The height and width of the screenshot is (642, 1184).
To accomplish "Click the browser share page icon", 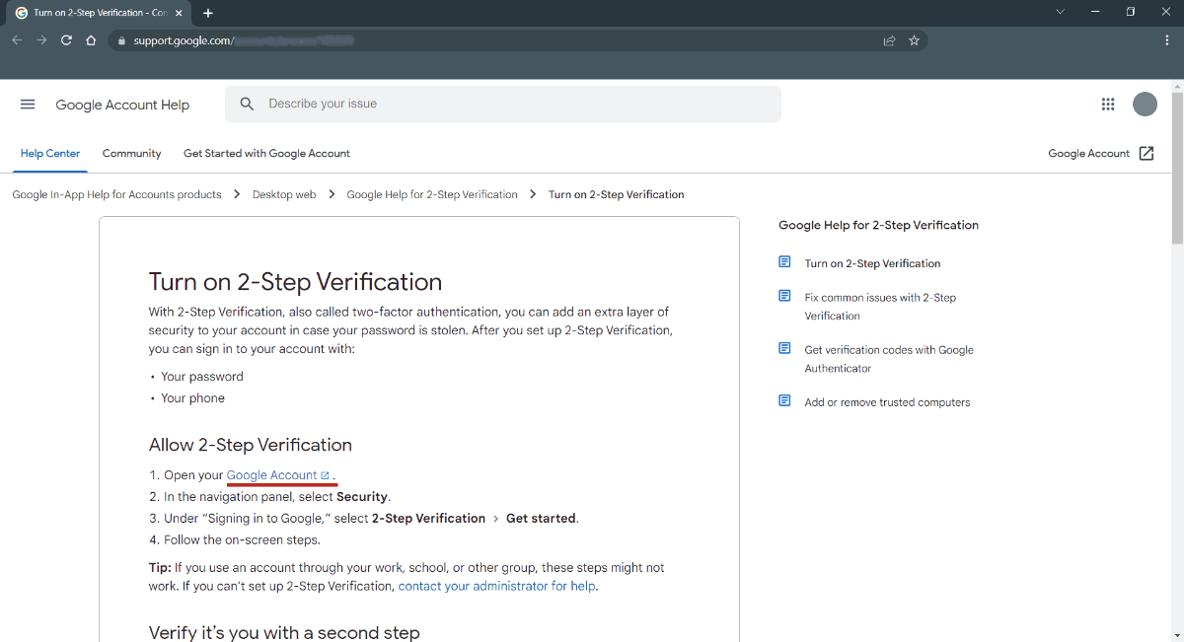I will click(x=889, y=40).
